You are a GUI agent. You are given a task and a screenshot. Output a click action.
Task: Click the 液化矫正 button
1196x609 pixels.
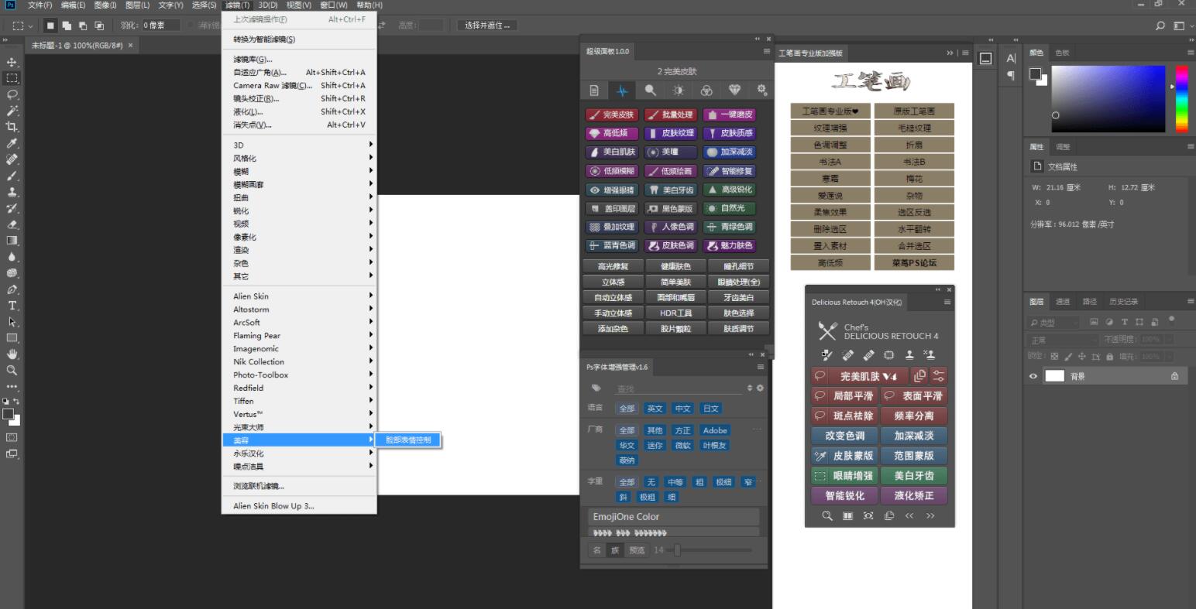(x=914, y=496)
